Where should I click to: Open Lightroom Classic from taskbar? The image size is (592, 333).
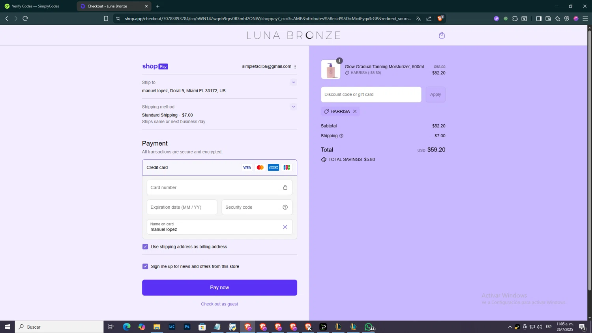172,327
